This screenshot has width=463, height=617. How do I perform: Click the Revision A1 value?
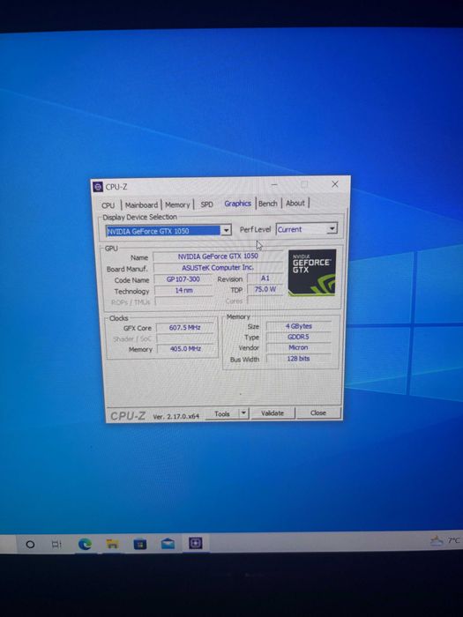(265, 279)
